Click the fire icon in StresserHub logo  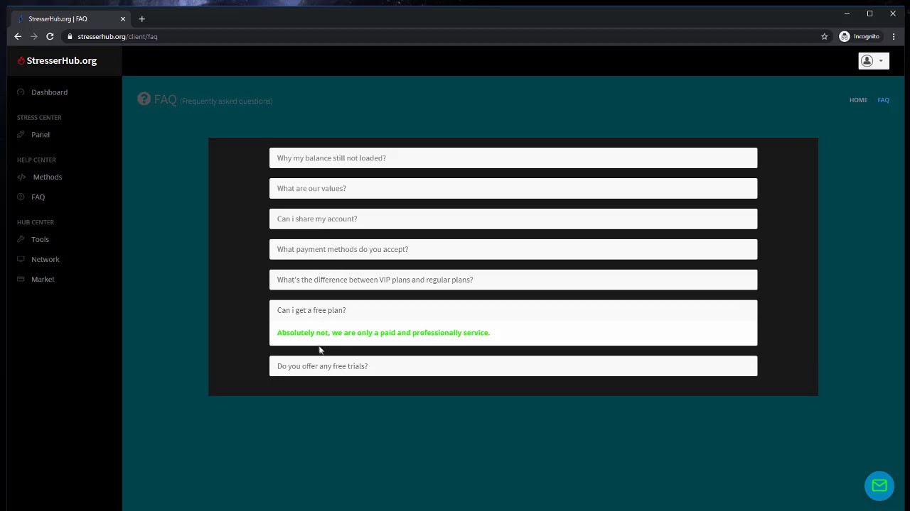point(21,61)
